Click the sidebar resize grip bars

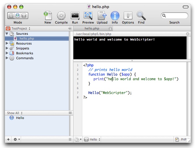point(70,139)
